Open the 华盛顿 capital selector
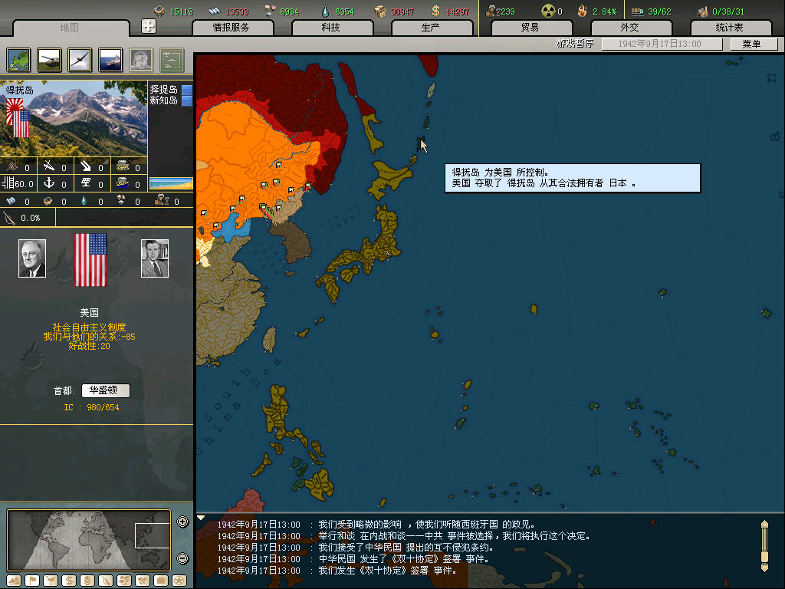Image resolution: width=785 pixels, height=589 pixels. (106, 390)
